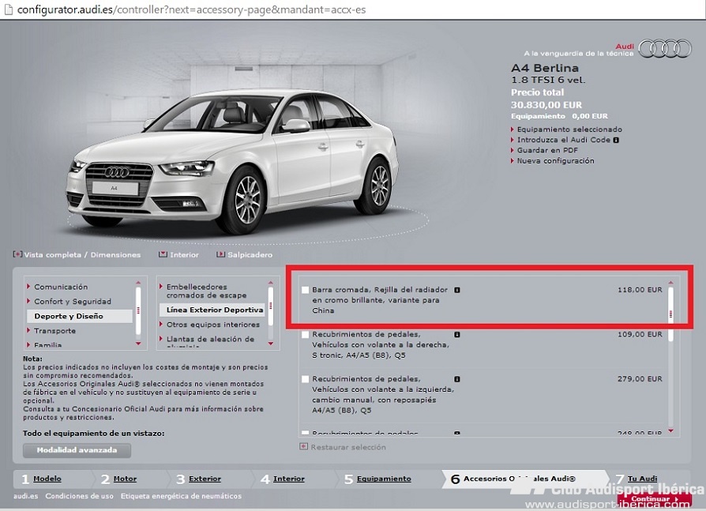This screenshot has width=706, height=511.
Task: Click Guardar en PDF link
Action: pos(547,150)
